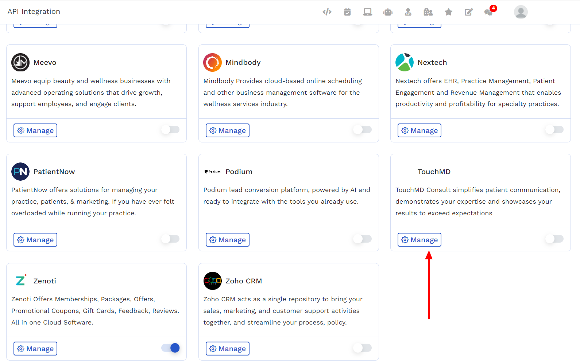This screenshot has width=580, height=361.
Task: Click the Podium card title text
Action: click(239, 172)
